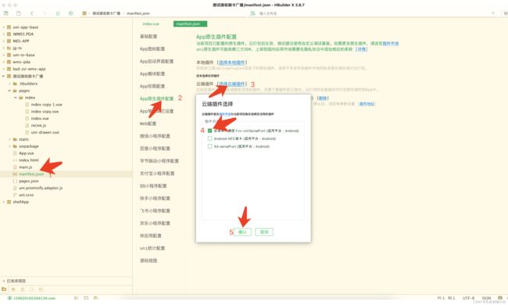Click the logged-in account email in status bar
This screenshot has height=305, width=508.
[x=34, y=298]
